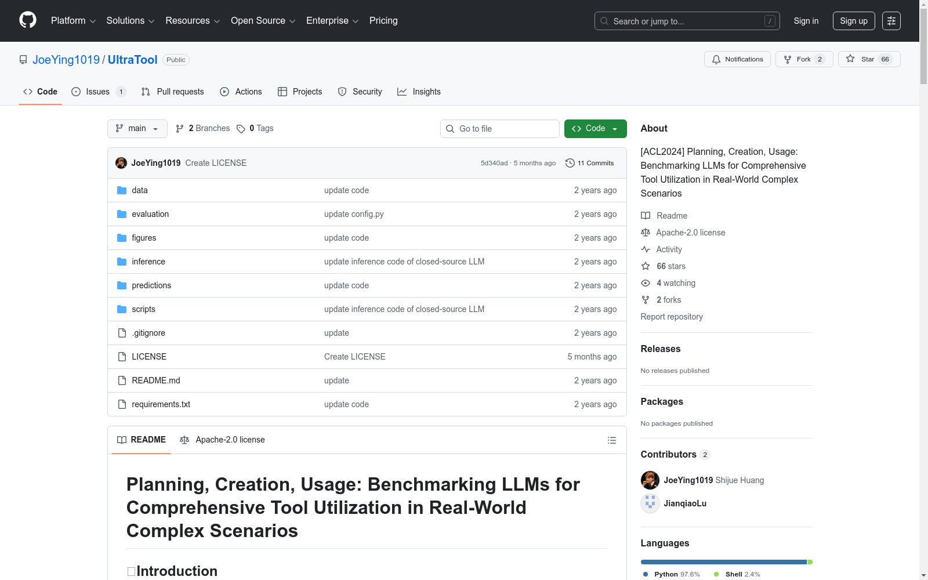Viewport: 928px width, 580px height.
Task: Go to the Pricing page
Action: (x=383, y=21)
